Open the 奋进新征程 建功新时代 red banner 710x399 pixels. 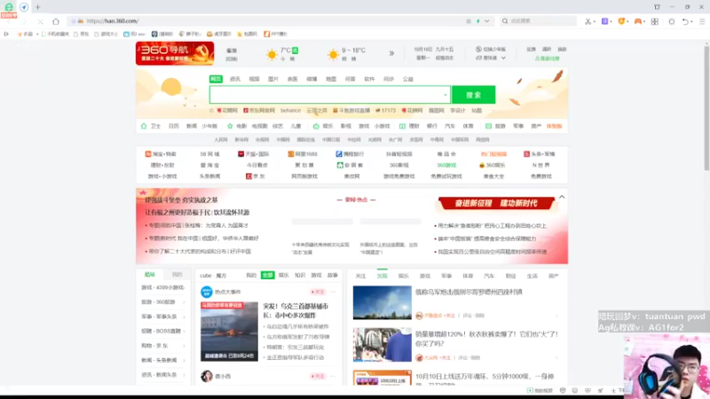pyautogui.click(x=496, y=204)
